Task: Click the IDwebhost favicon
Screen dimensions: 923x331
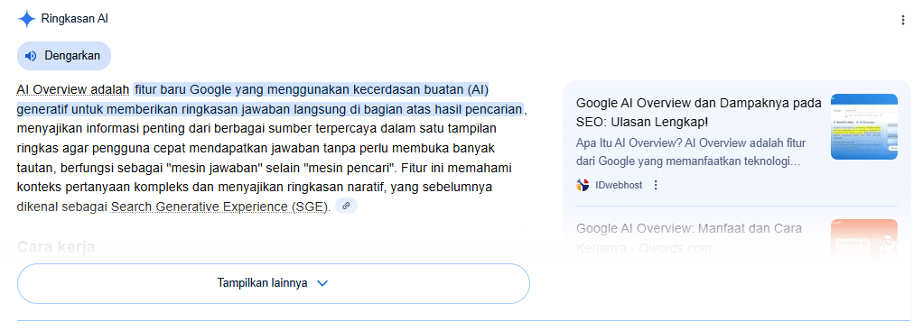Action: pyautogui.click(x=583, y=185)
